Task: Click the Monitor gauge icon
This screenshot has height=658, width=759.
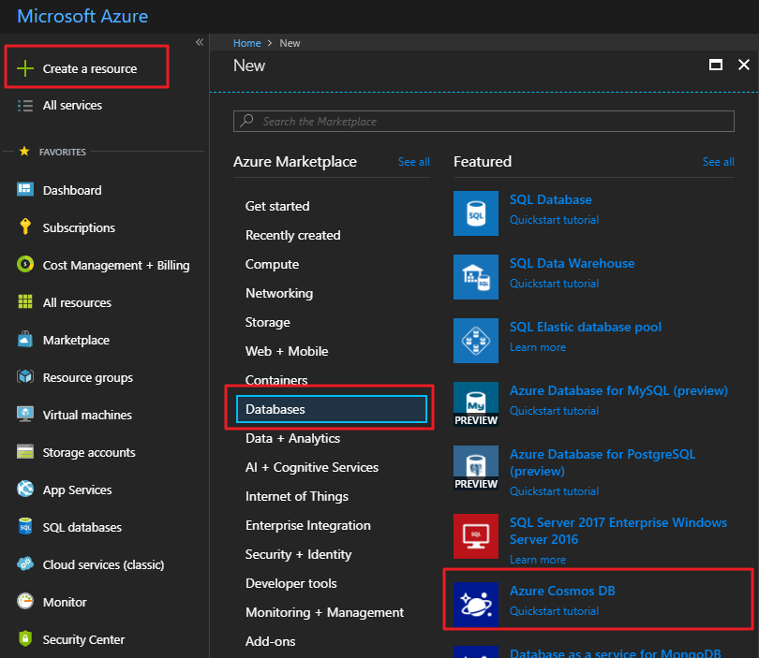Action: click(25, 601)
